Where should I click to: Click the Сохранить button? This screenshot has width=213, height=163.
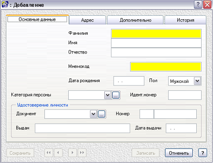pos(20,153)
